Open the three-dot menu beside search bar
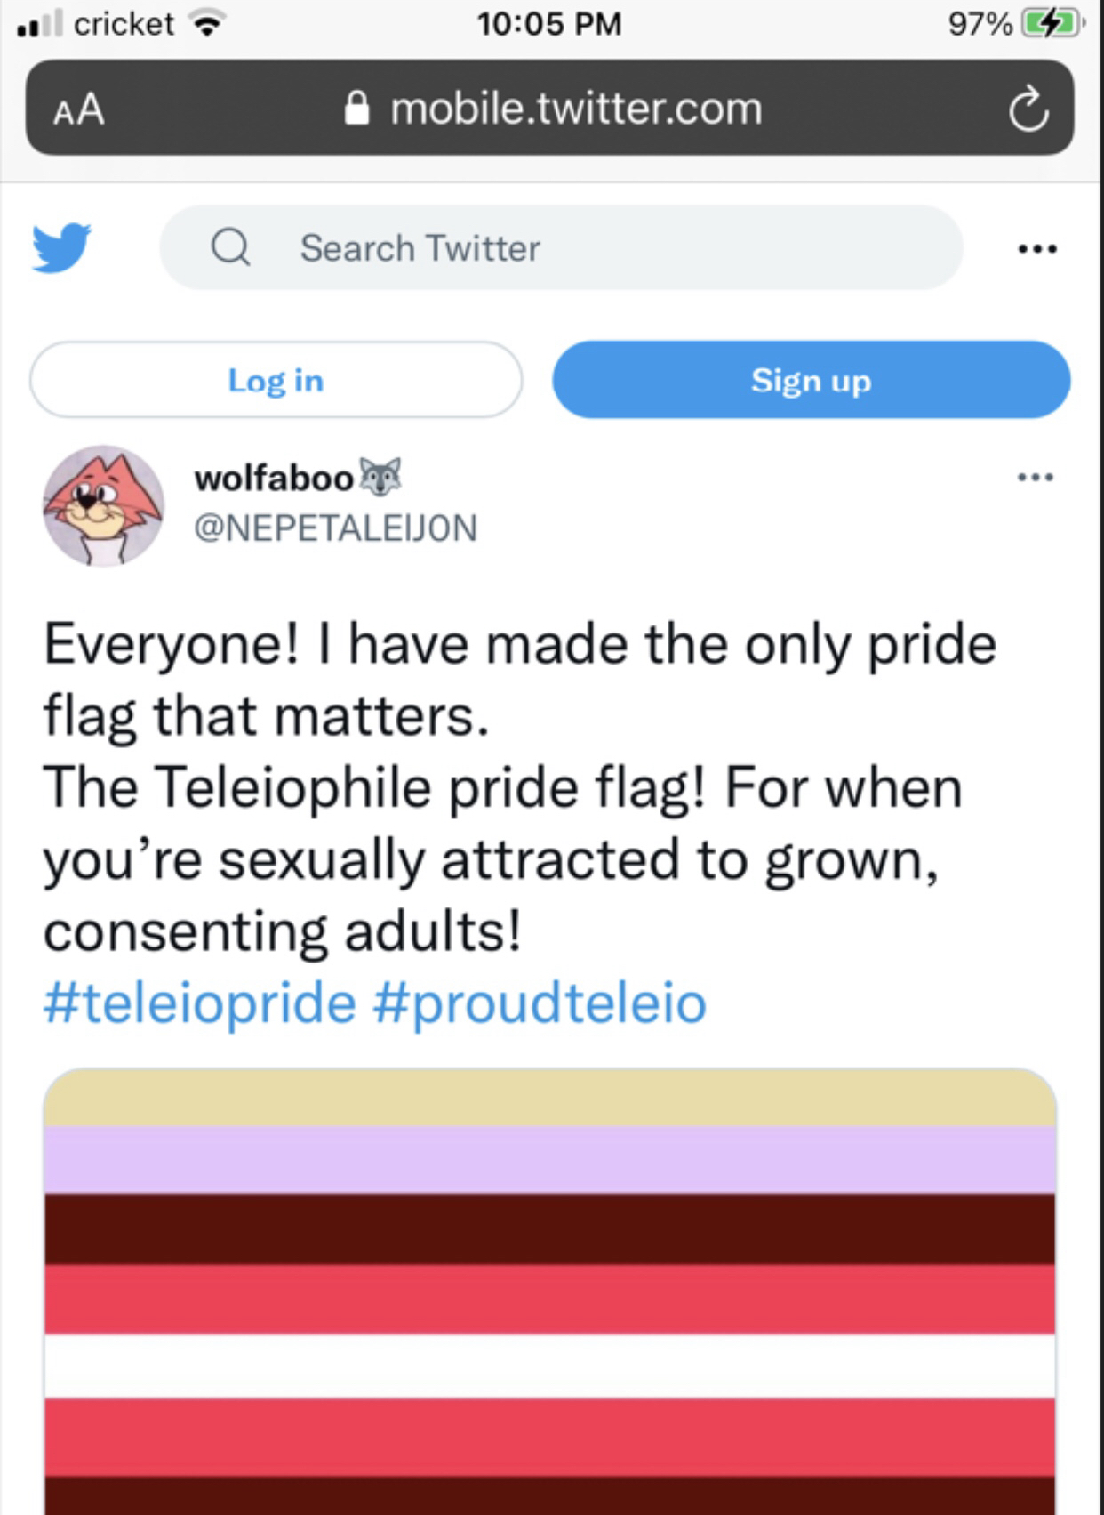1104x1515 pixels. [x=1036, y=248]
